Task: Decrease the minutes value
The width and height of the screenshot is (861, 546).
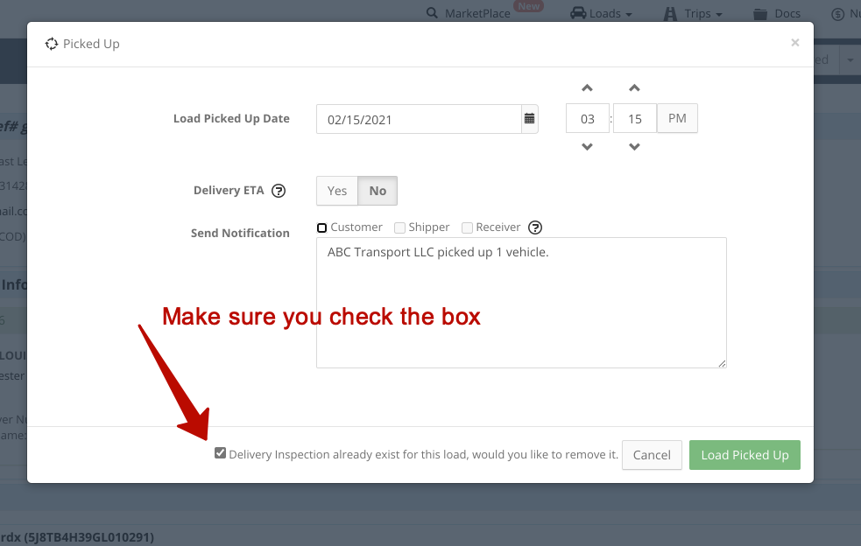Action: pyautogui.click(x=634, y=146)
